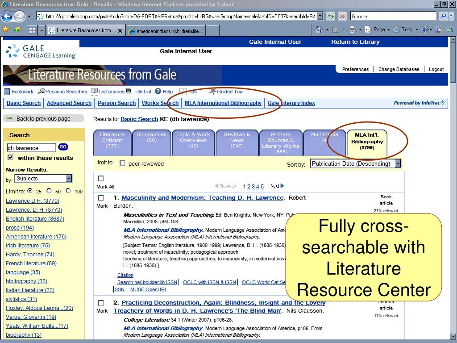
Task: Close the Literature Resources browser tab
Action: (x=120, y=31)
